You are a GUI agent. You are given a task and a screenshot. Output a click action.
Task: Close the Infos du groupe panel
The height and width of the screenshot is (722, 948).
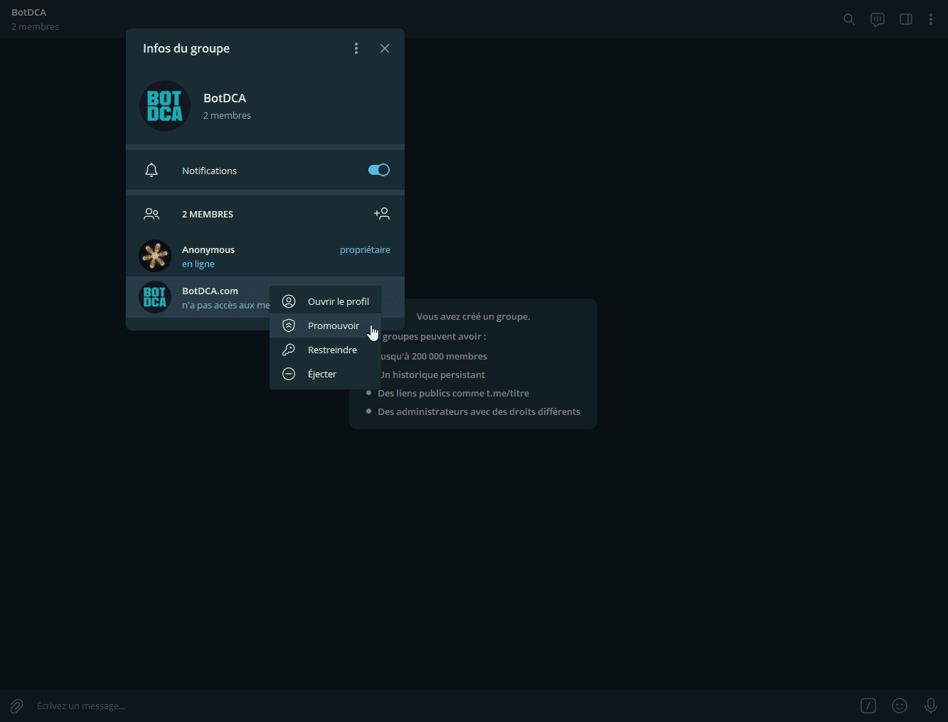point(385,48)
